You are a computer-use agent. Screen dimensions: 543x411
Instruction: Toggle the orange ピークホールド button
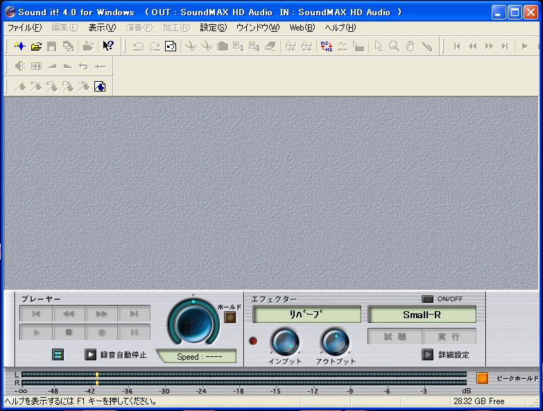click(482, 378)
